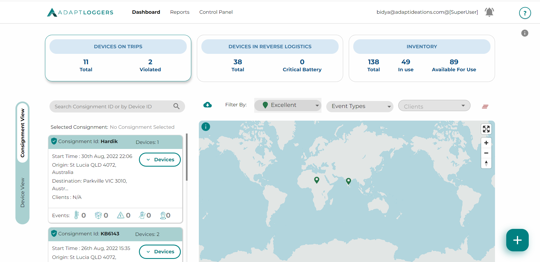
Task: Click the user email account label
Action: (427, 12)
